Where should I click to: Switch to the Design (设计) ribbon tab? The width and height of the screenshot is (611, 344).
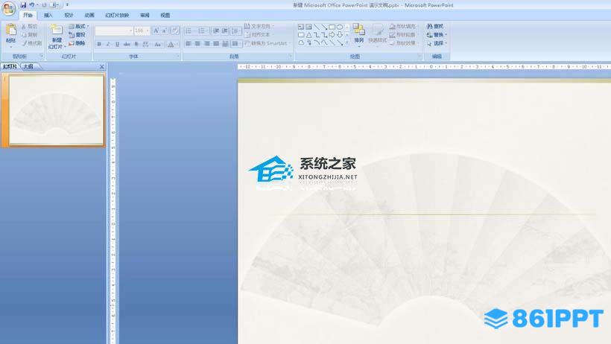(x=69, y=15)
